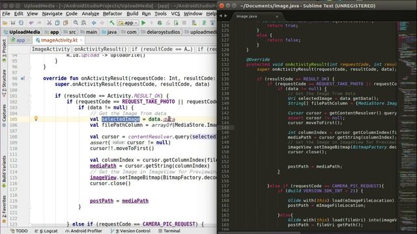Open the Build menu
This screenshot has height=234, width=417.
[132, 14]
